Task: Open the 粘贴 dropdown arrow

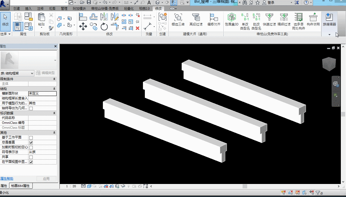Action: click(41, 28)
